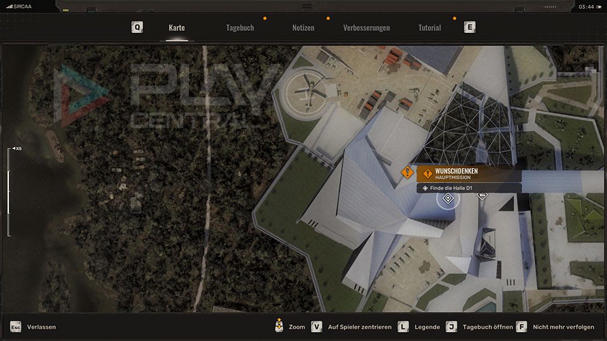
Task: Select the Karte tab
Action: [x=177, y=28]
